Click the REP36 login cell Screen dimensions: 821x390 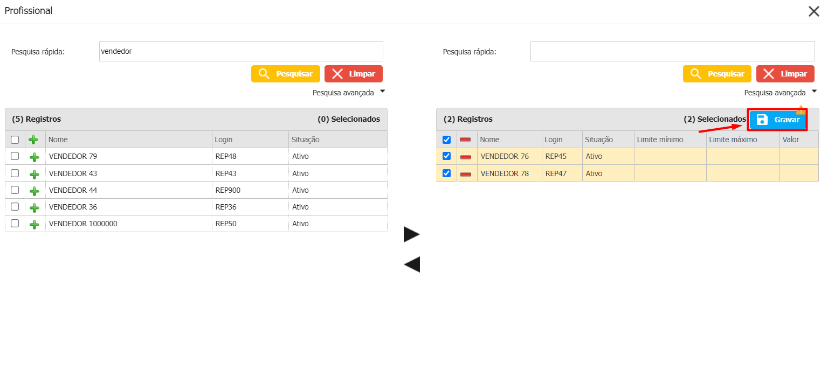pos(250,207)
